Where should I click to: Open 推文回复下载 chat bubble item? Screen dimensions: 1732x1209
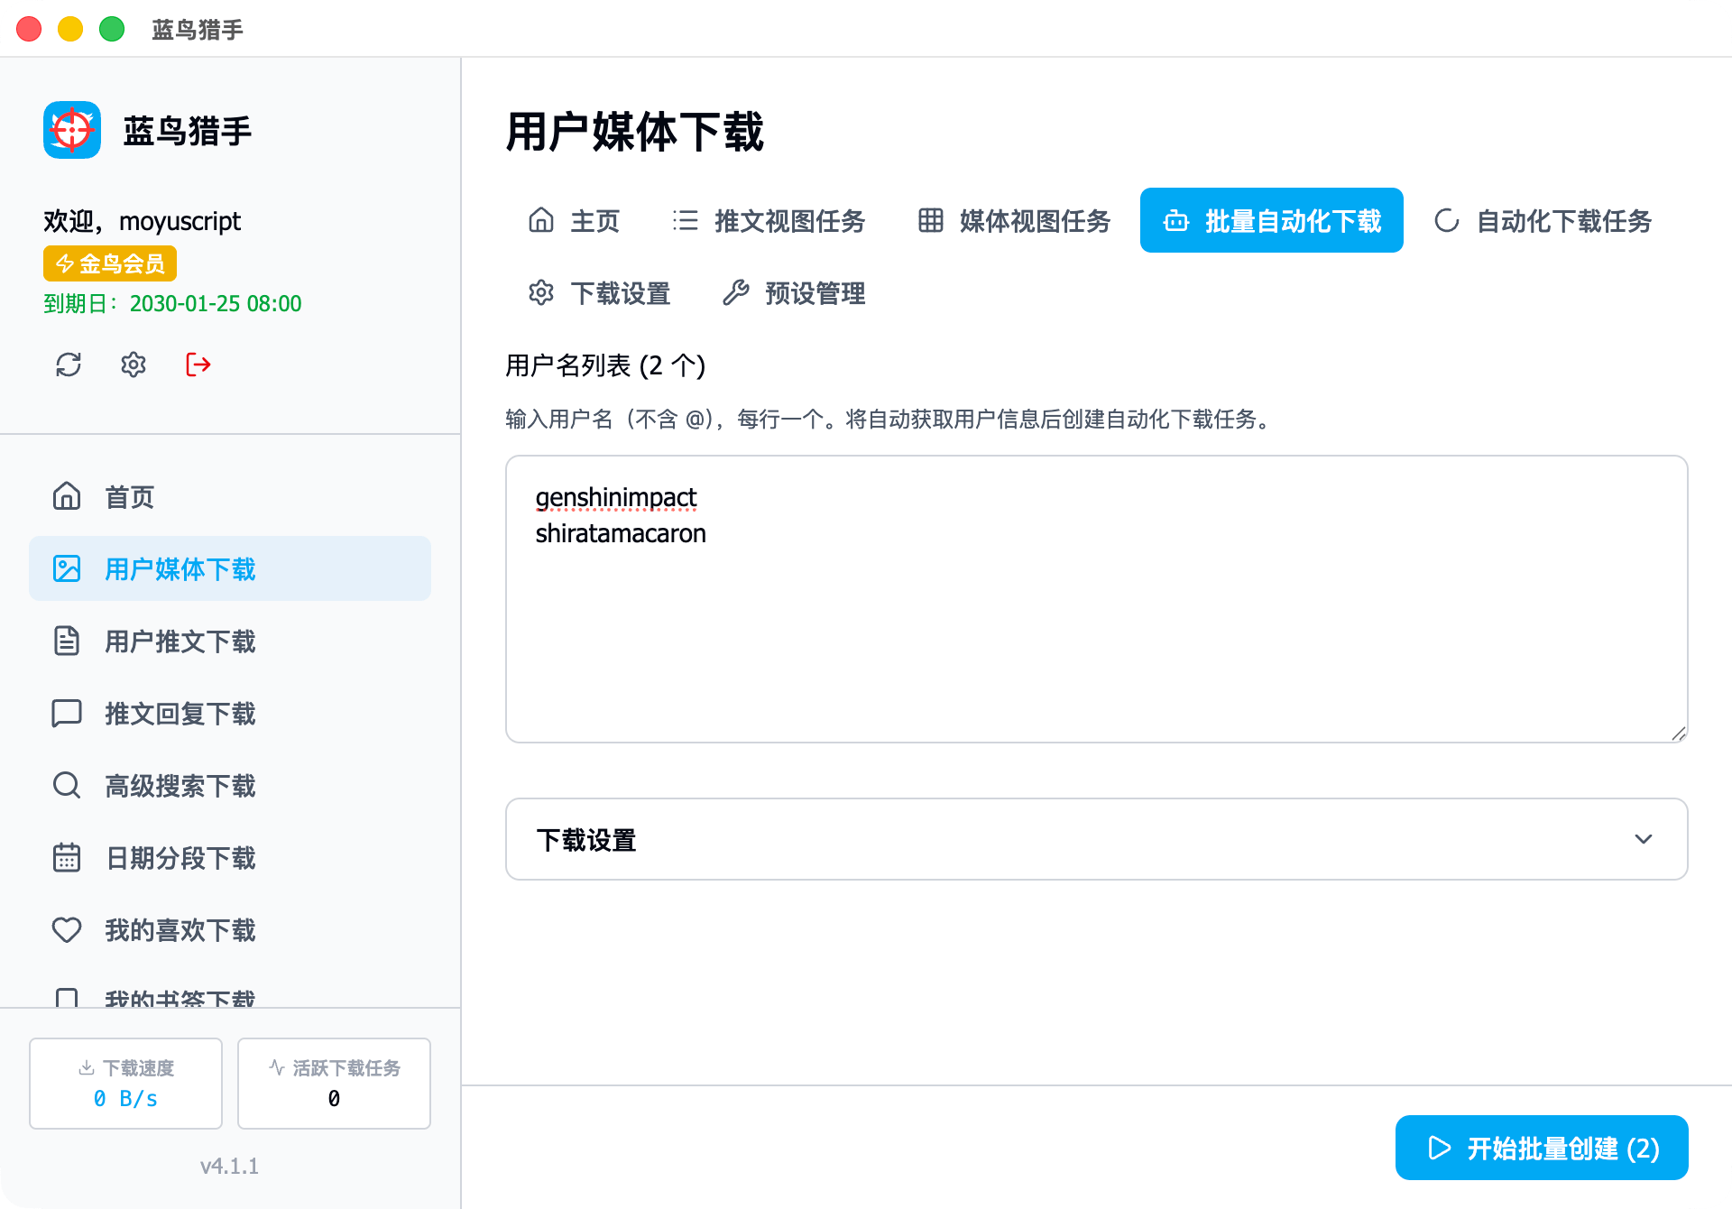pos(67,713)
